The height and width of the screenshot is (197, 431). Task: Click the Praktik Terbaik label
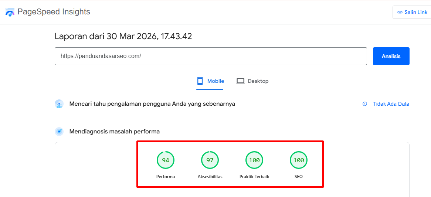254,177
